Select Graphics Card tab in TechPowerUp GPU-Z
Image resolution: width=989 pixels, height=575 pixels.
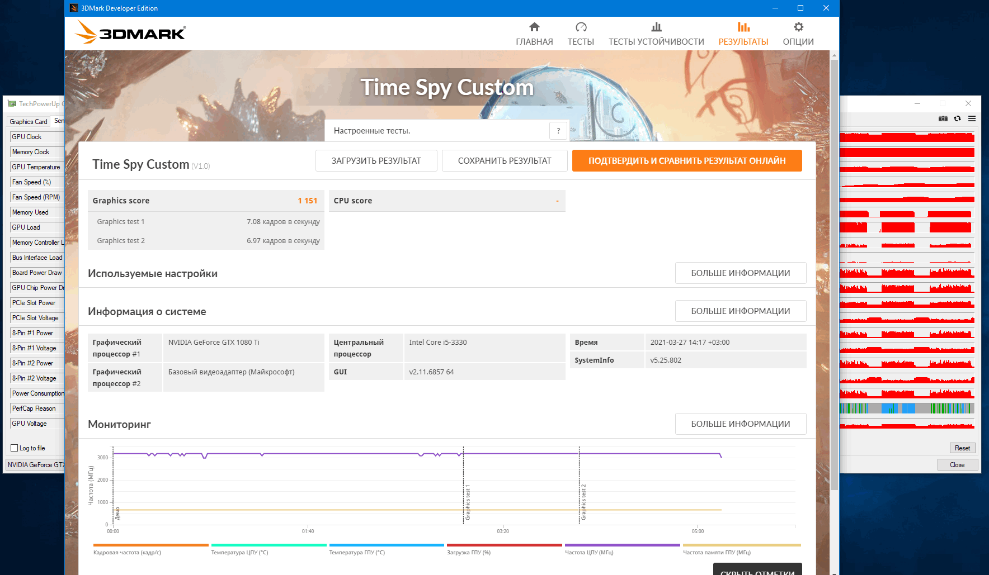(x=29, y=122)
